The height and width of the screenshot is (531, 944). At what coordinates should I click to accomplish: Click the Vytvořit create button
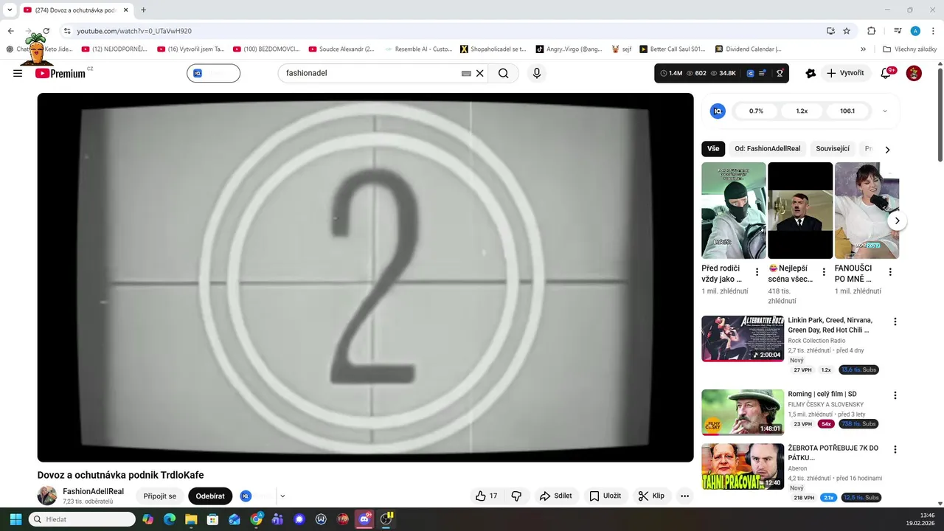tap(846, 73)
